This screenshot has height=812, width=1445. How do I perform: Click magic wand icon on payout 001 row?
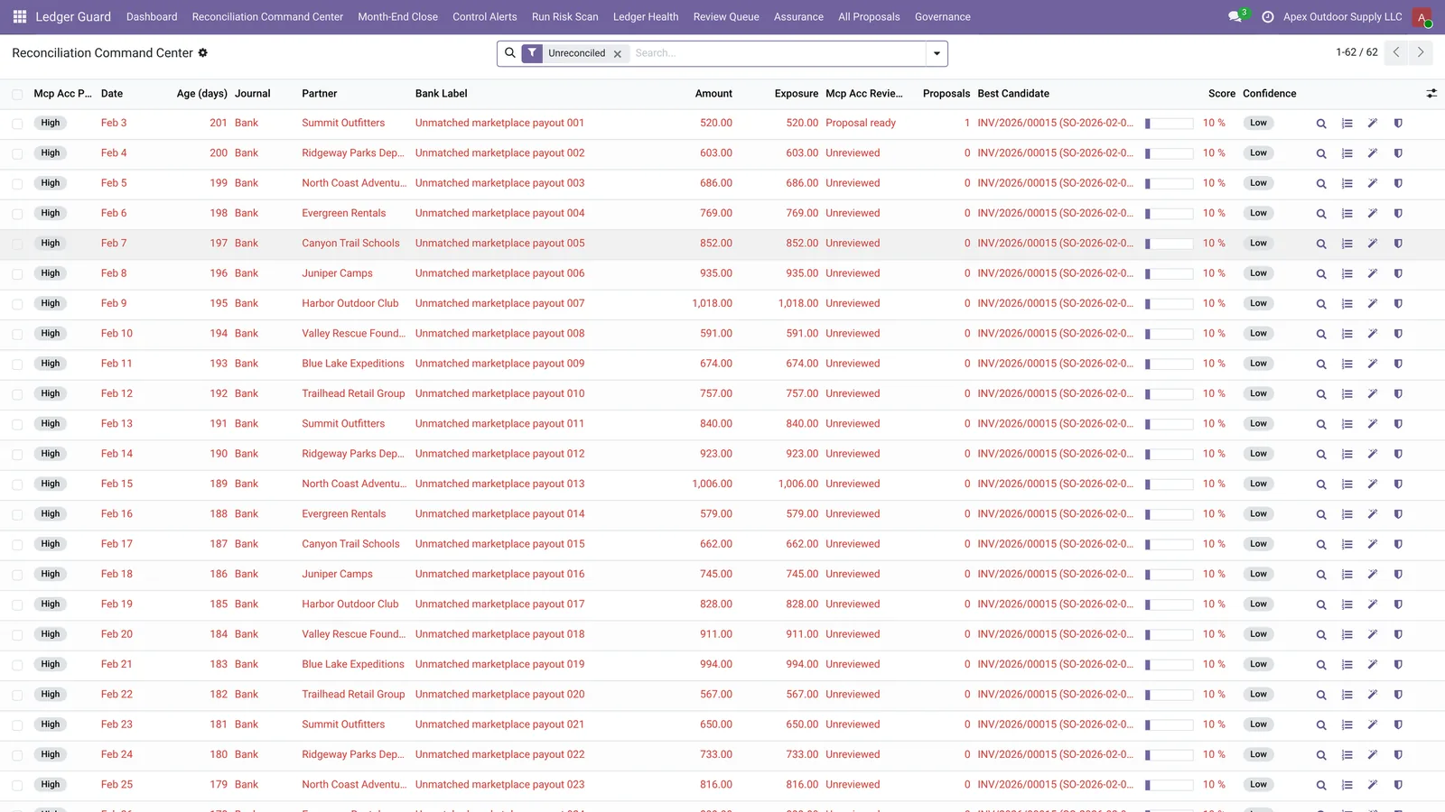[x=1372, y=124]
